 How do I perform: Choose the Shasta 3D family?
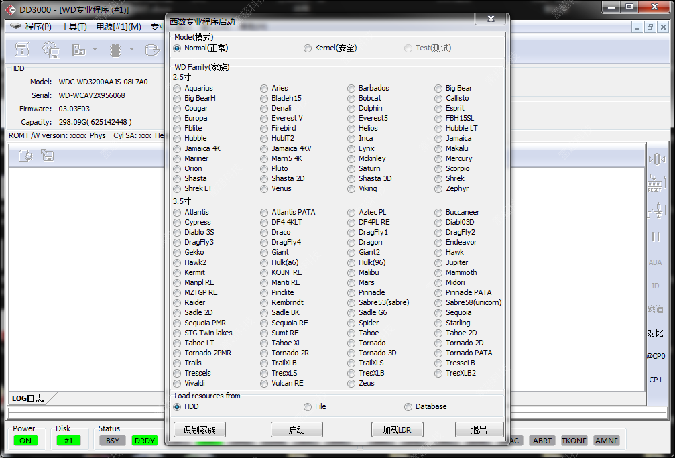[370, 178]
